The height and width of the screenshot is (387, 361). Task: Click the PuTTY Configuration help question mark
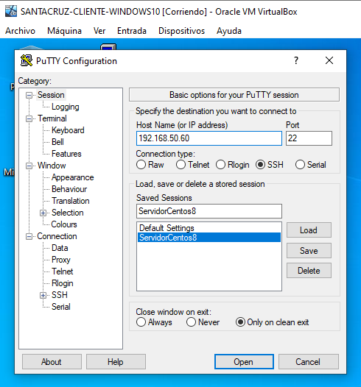pos(296,60)
